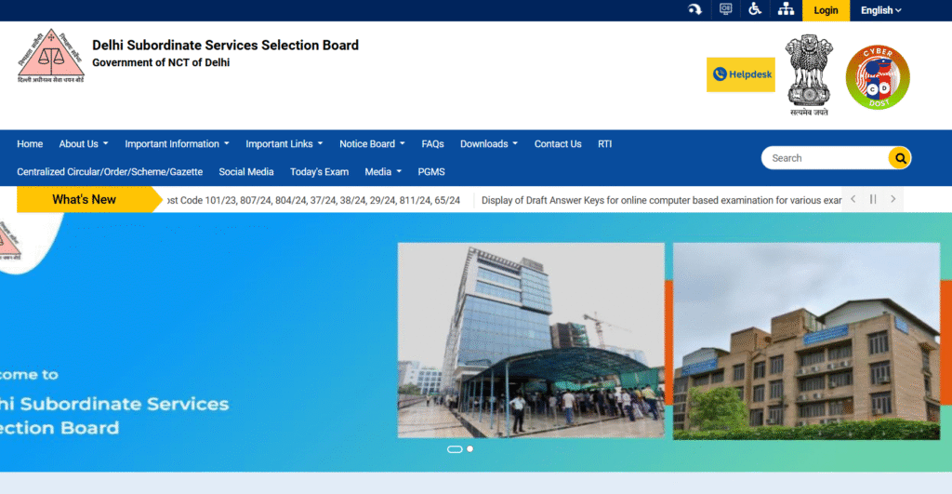Open the Post Code 101/23 news item
This screenshot has width=952, height=494.
point(313,200)
